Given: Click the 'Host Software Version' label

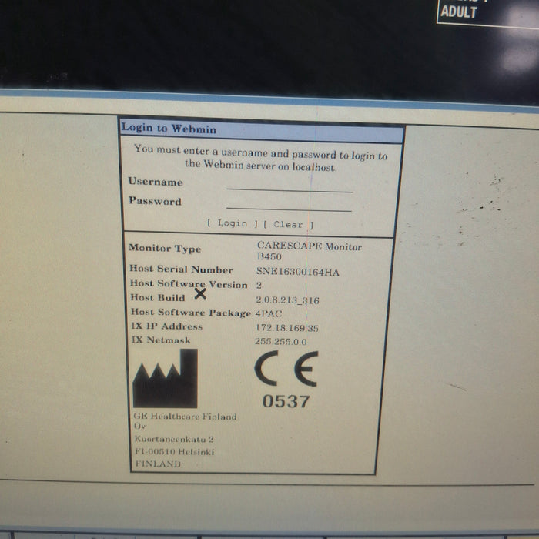Looking at the screenshot, I should [189, 284].
